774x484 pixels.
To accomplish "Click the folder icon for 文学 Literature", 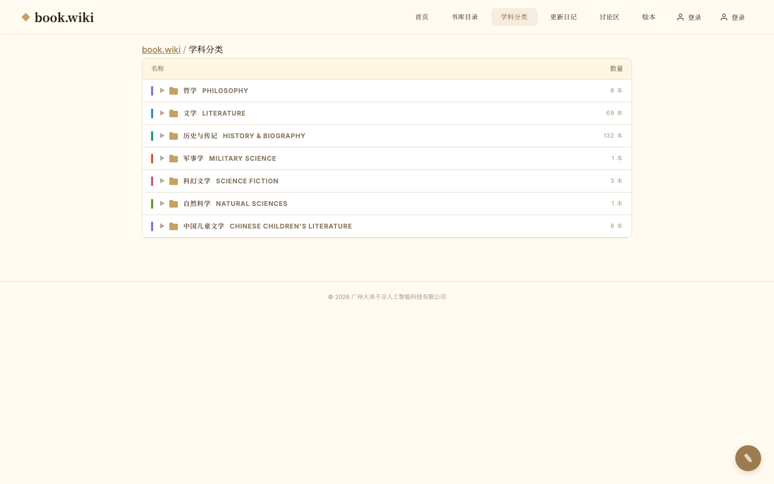I will [x=174, y=113].
